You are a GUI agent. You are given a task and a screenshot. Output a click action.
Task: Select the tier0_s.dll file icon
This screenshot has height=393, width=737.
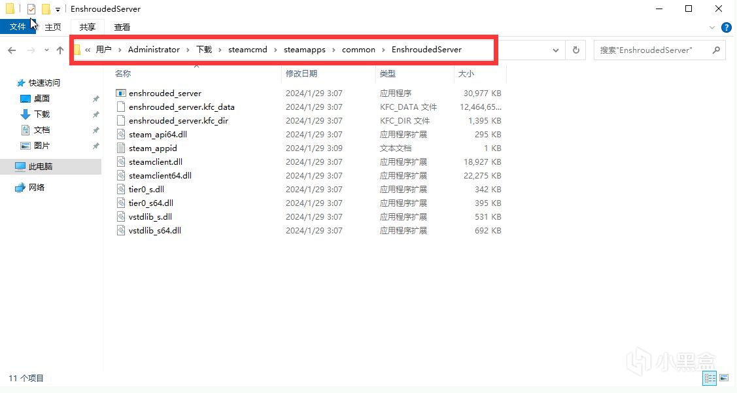(121, 189)
